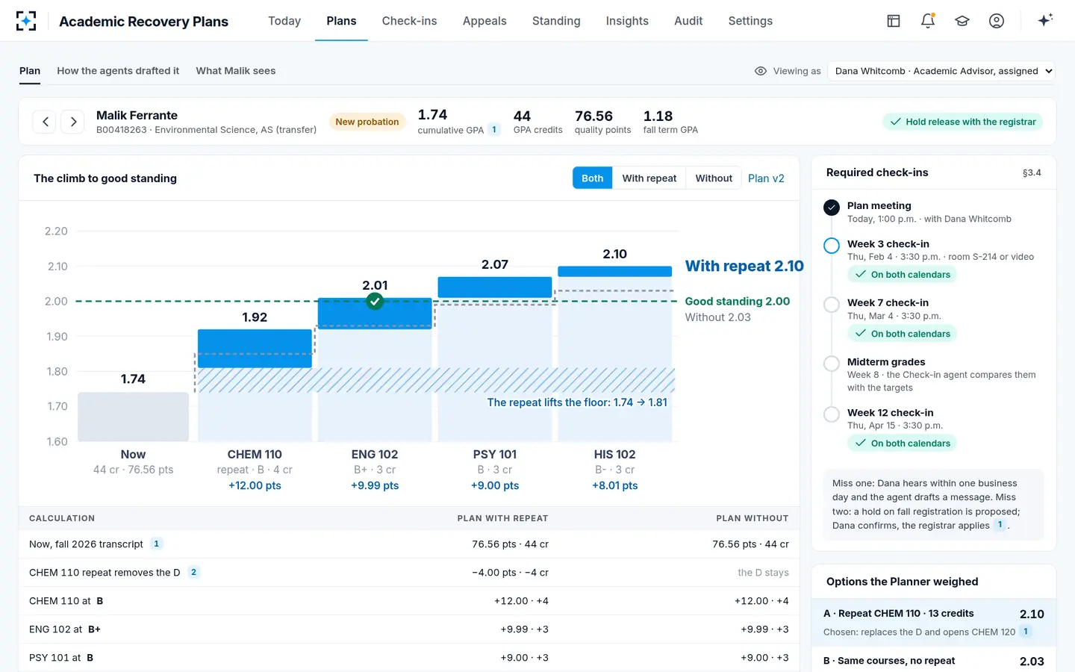Toggle the Week 7 check-in circle
Viewport: 1075px width, 672px height.
pyautogui.click(x=832, y=304)
